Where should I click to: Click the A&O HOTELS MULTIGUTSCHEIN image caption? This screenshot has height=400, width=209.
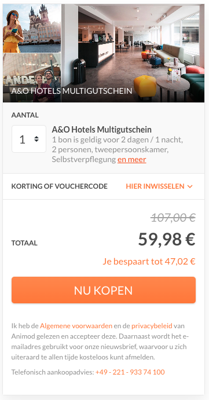tap(72, 91)
